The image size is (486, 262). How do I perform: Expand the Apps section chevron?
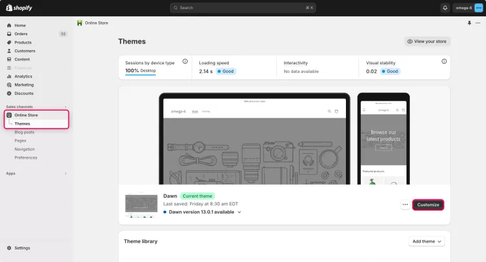click(x=65, y=174)
